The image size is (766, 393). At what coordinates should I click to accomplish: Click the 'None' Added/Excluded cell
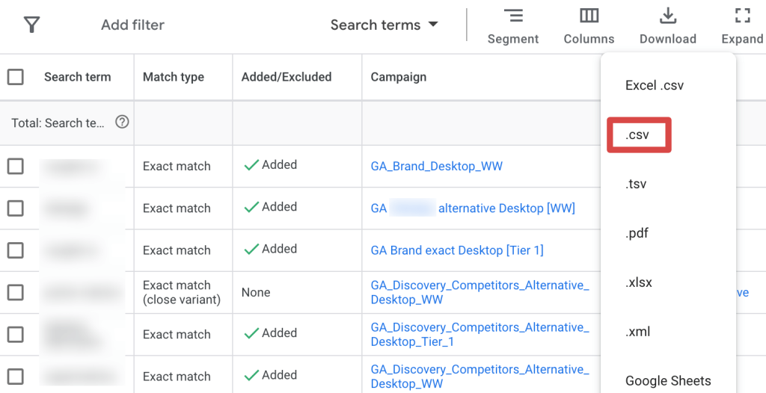click(256, 292)
